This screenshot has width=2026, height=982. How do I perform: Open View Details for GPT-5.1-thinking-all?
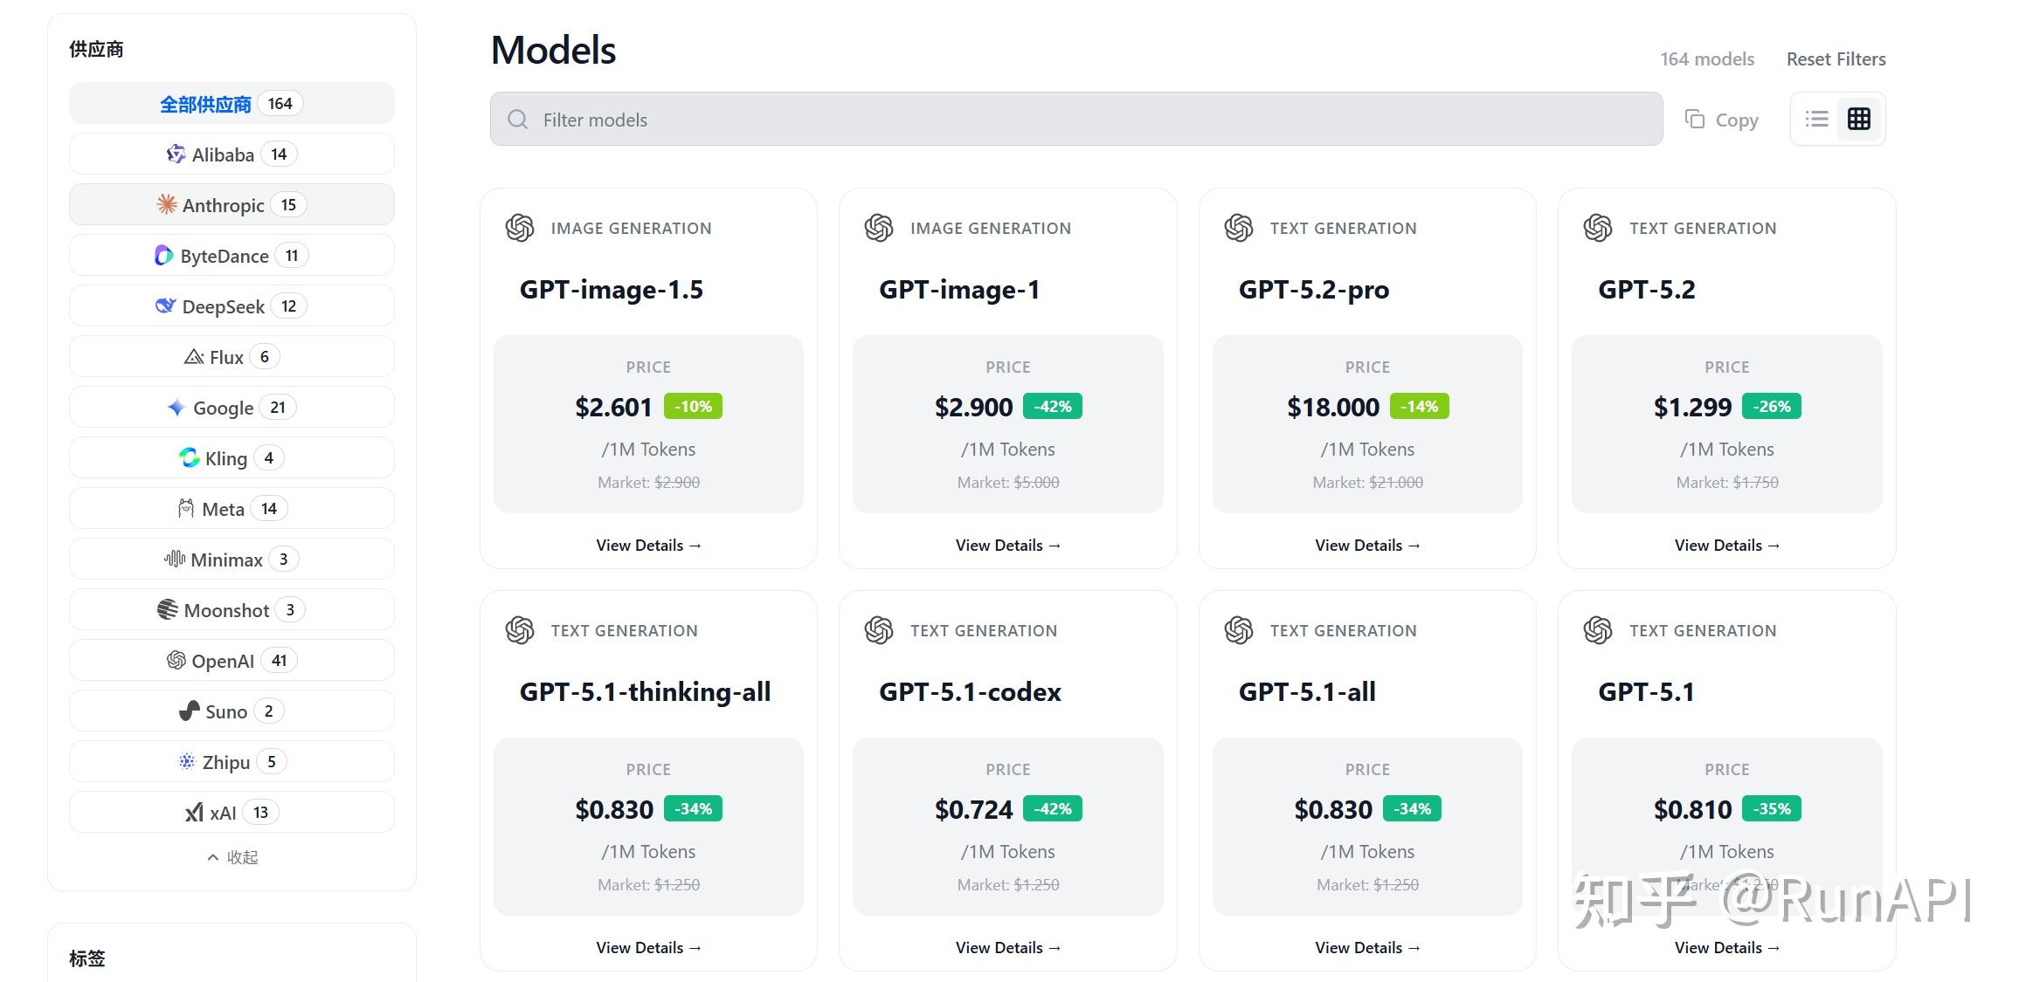(x=649, y=948)
